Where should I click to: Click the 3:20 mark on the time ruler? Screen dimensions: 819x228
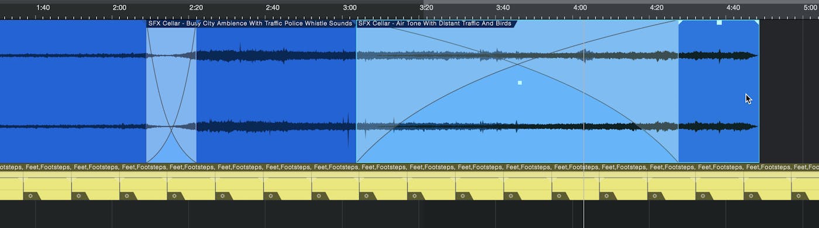[426, 8]
